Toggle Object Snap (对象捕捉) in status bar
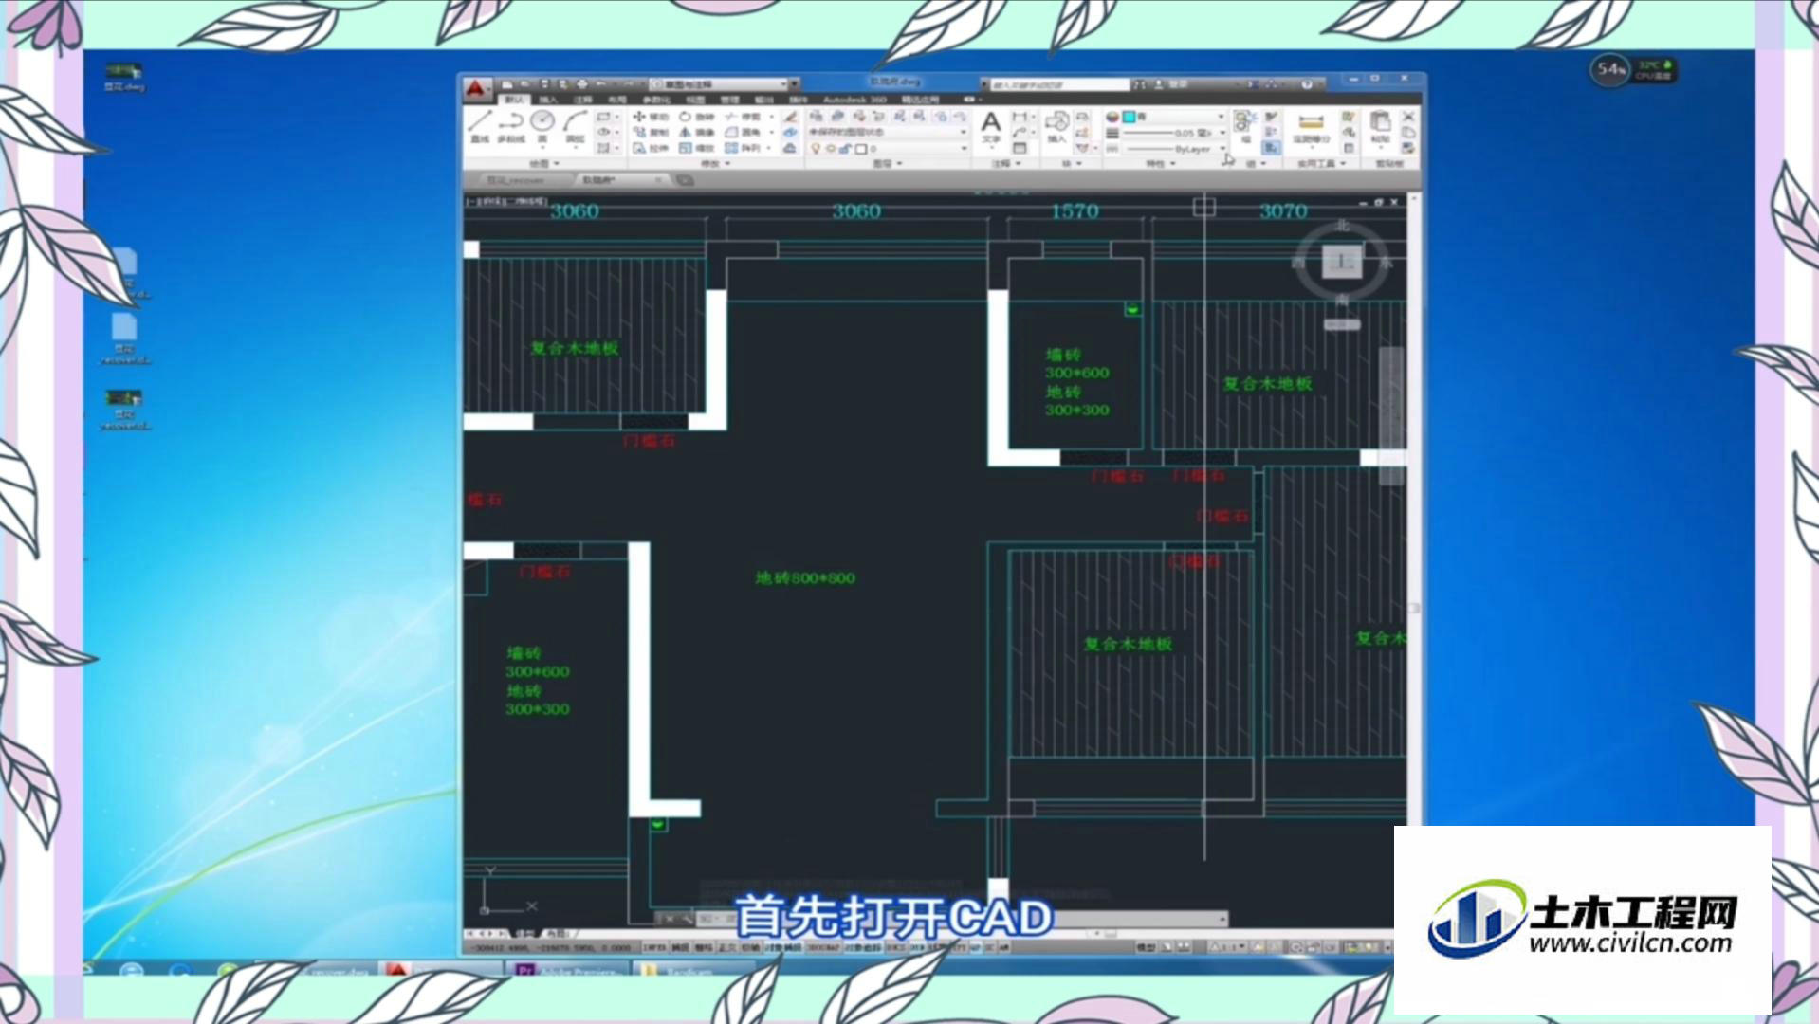The height and width of the screenshot is (1024, 1819). coord(782,947)
